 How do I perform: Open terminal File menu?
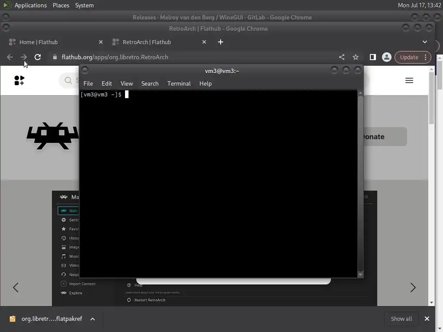pos(88,83)
